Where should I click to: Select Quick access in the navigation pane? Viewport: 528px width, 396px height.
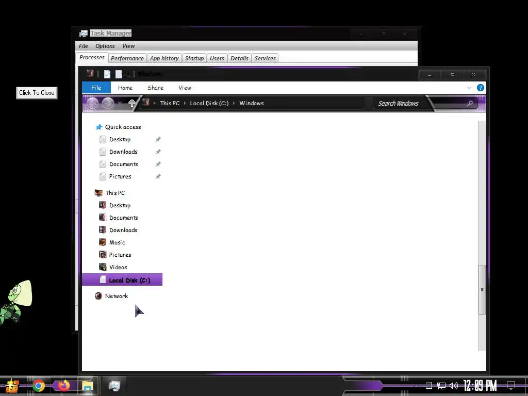point(123,127)
